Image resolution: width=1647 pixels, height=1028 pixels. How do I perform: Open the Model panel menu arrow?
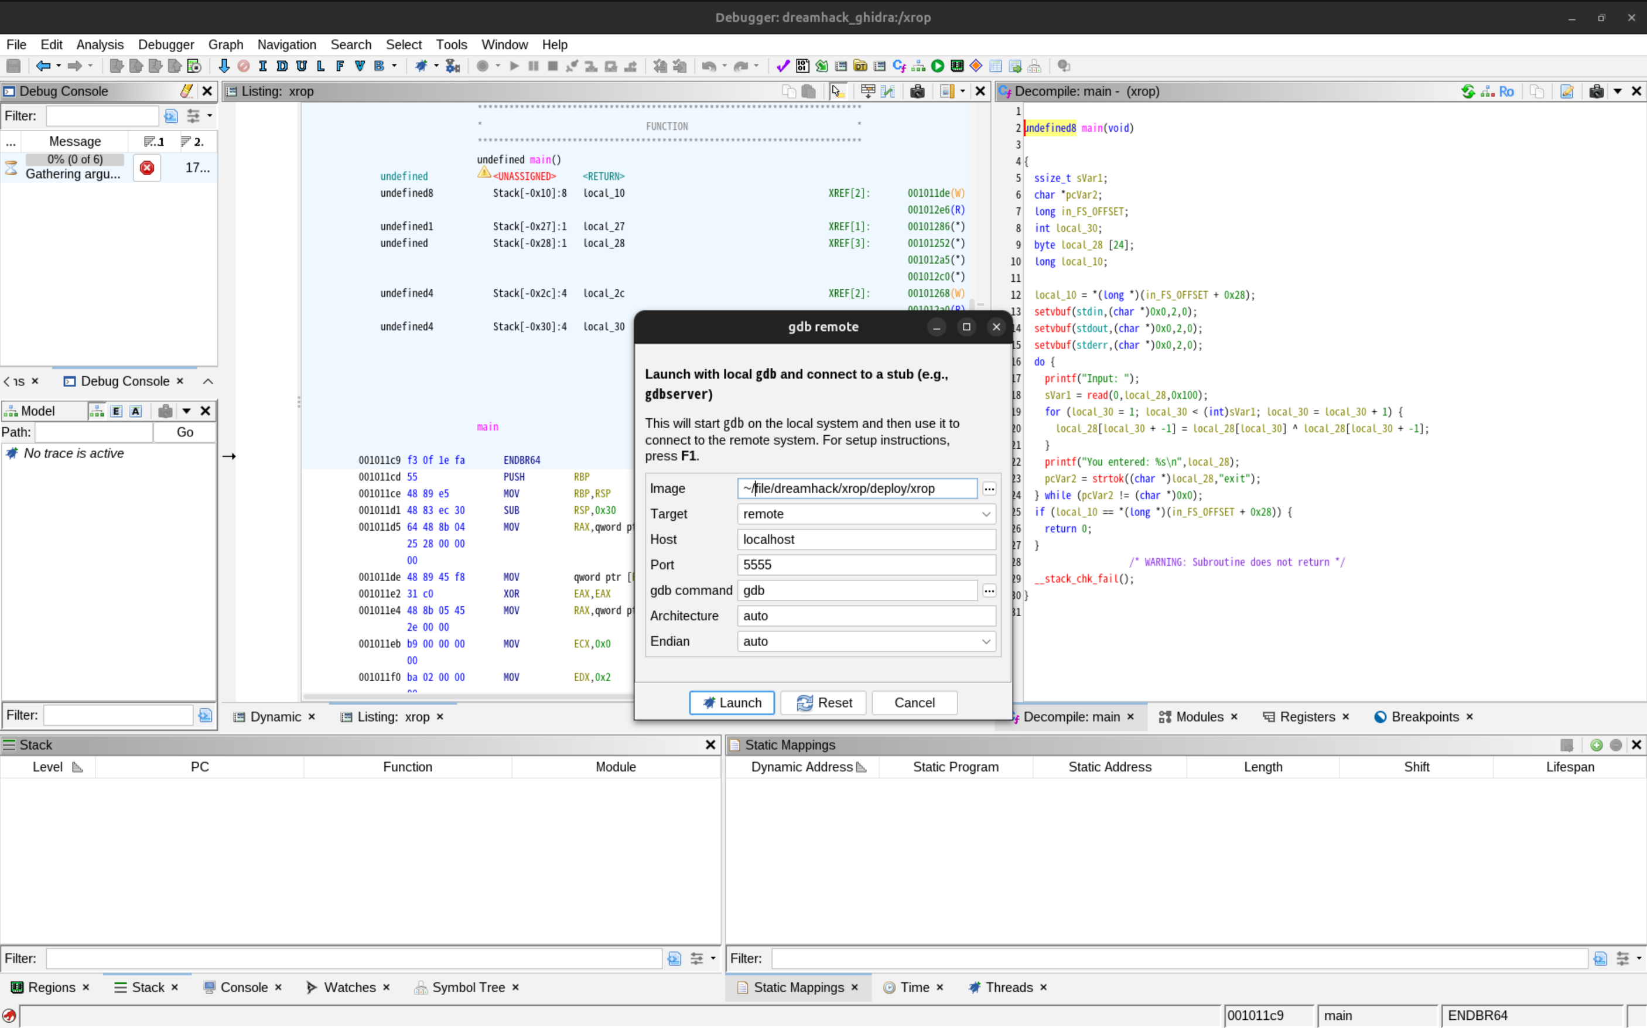point(186,411)
